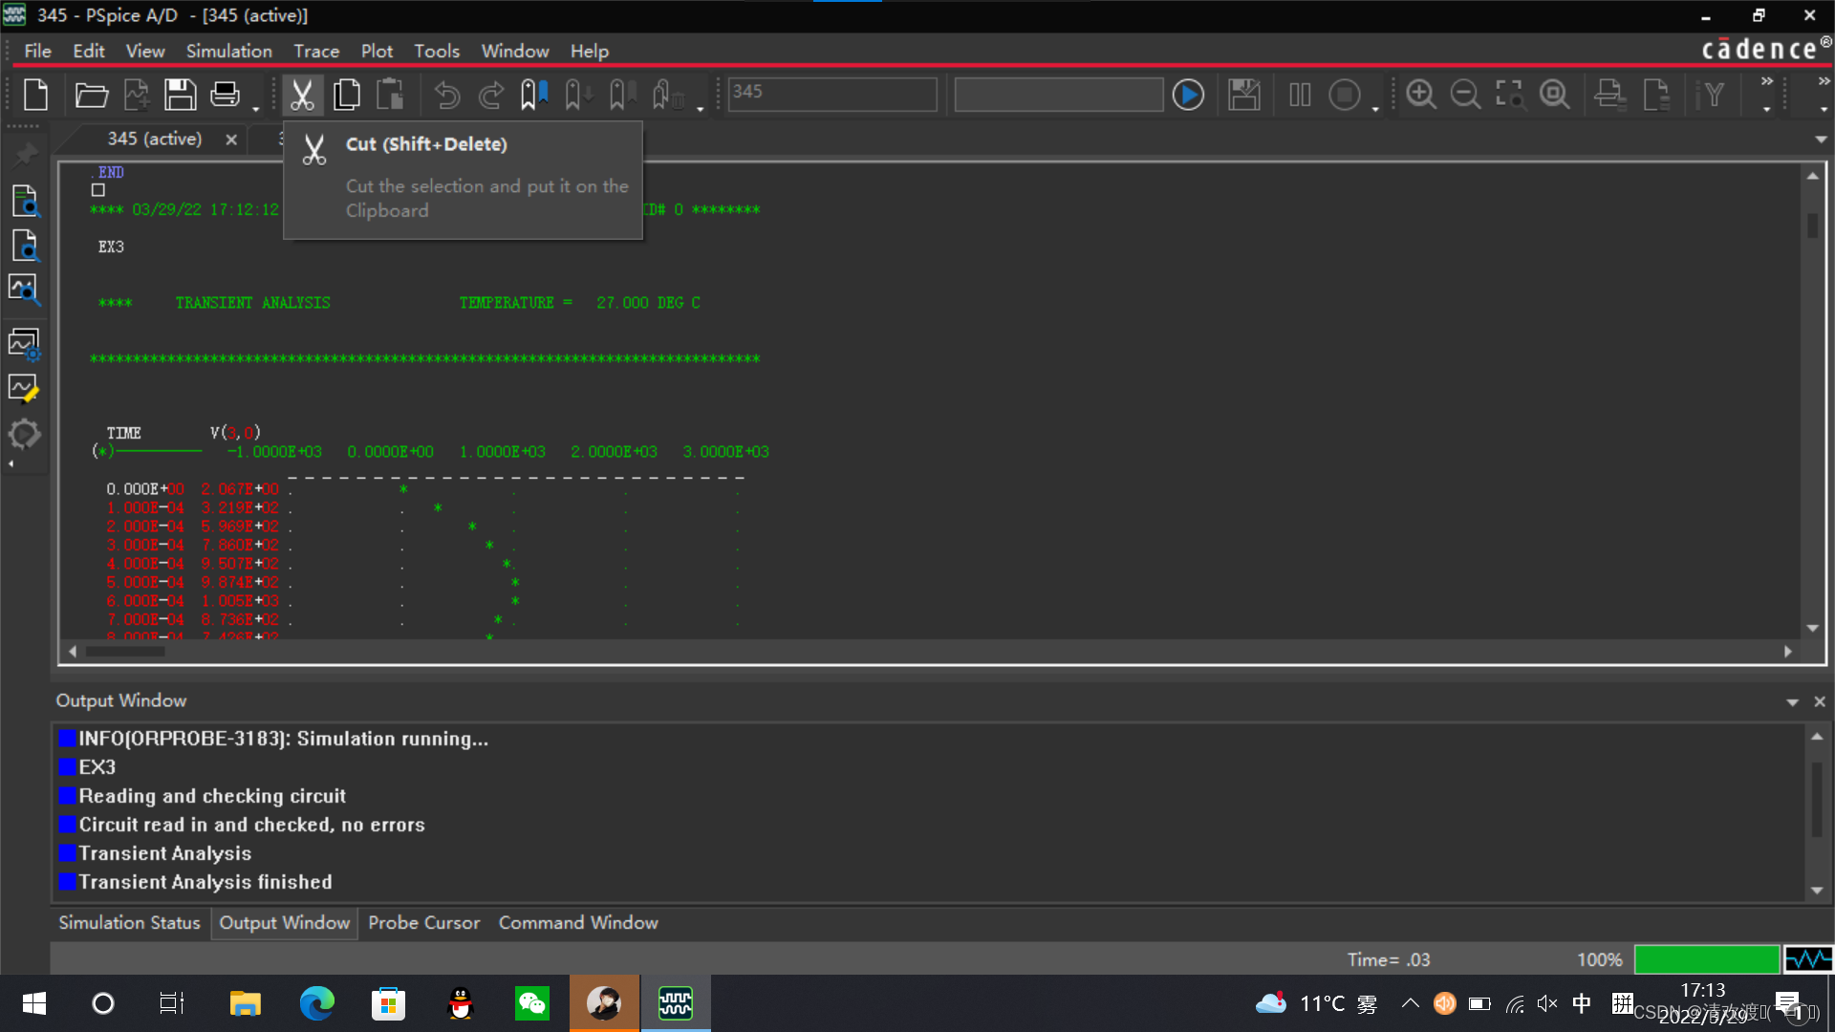Image resolution: width=1835 pixels, height=1032 pixels.
Task: Click the Pause simulation icon
Action: 1300,95
